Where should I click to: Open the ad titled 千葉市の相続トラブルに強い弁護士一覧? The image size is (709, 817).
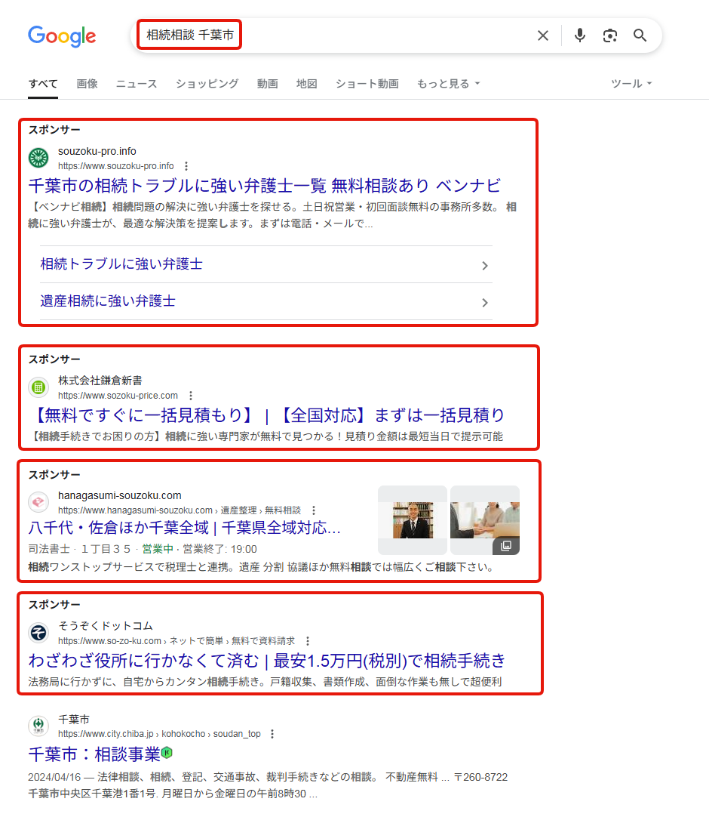[265, 186]
